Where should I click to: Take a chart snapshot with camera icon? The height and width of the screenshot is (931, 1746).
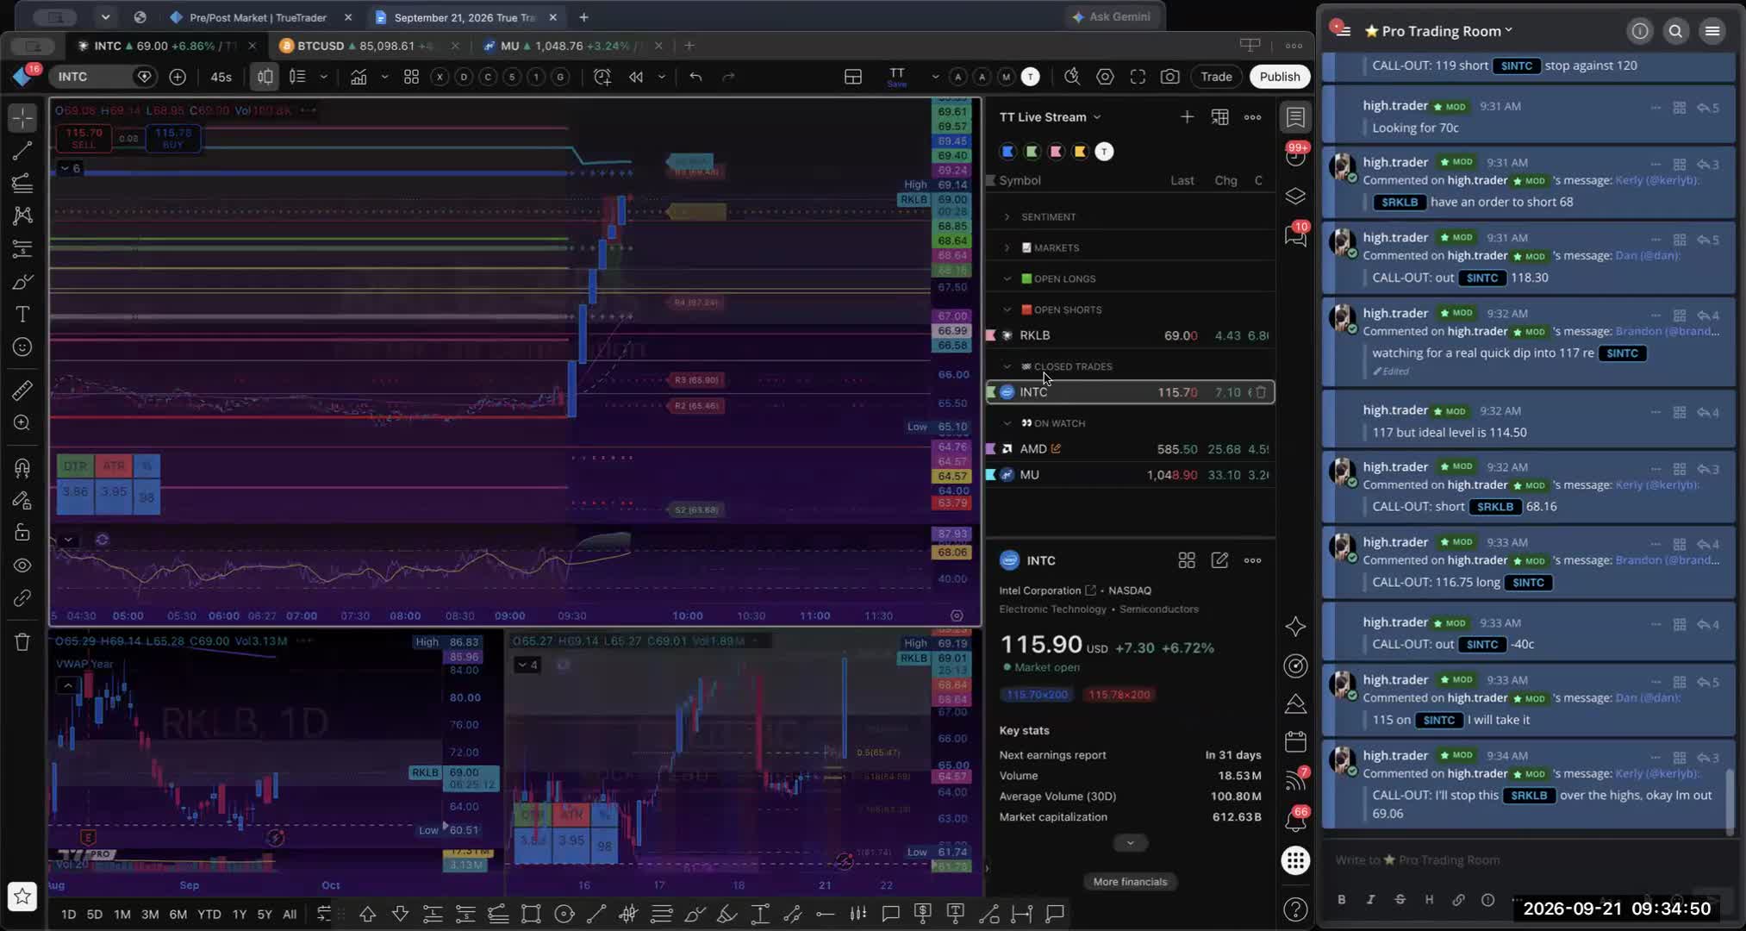point(1169,77)
